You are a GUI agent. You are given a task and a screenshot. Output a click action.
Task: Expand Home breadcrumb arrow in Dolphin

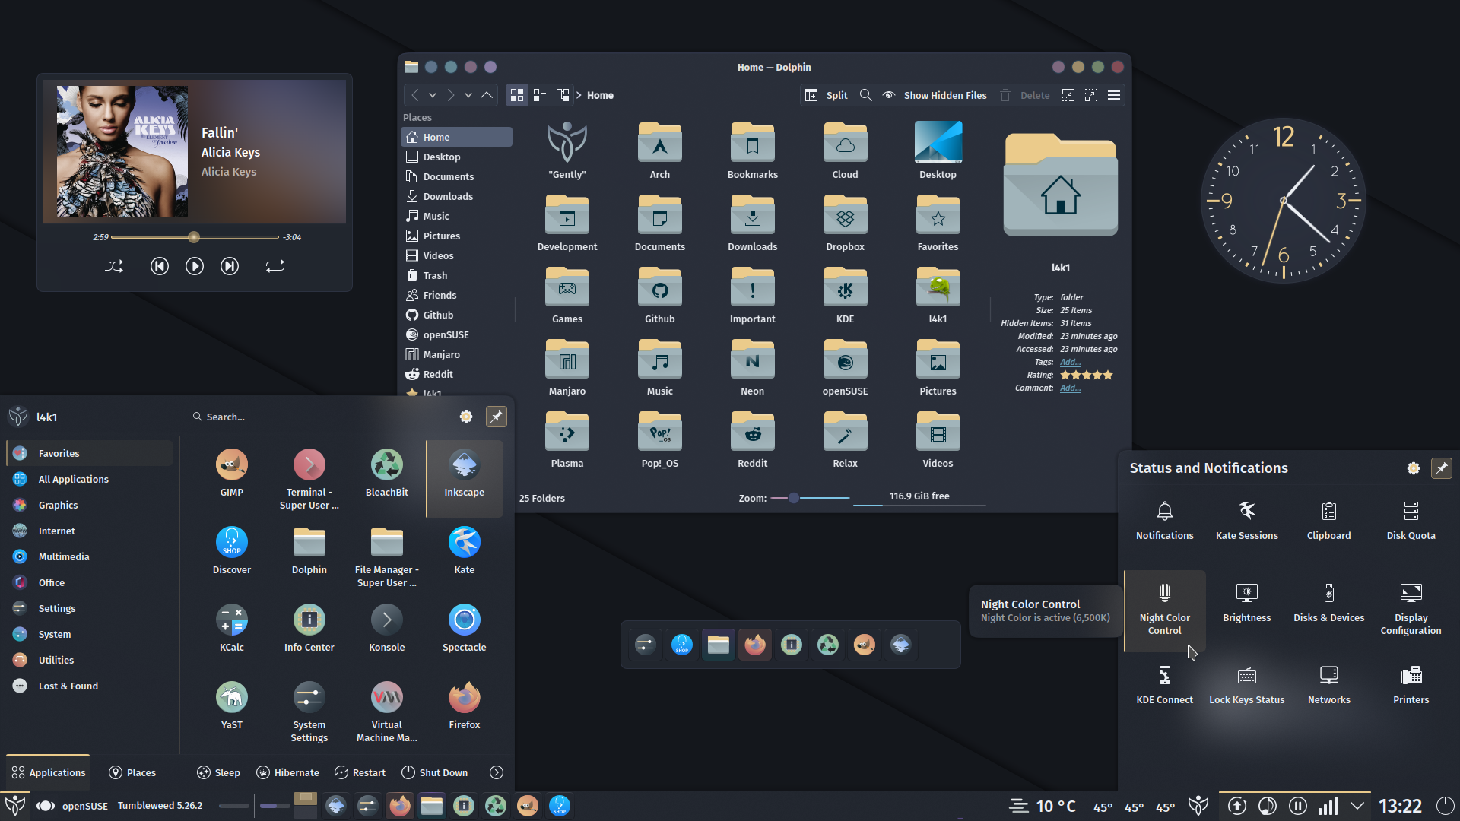(579, 95)
